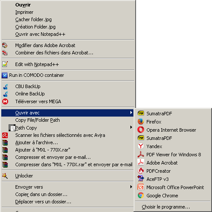Select Copy File/Folder Path entry

[67, 120]
